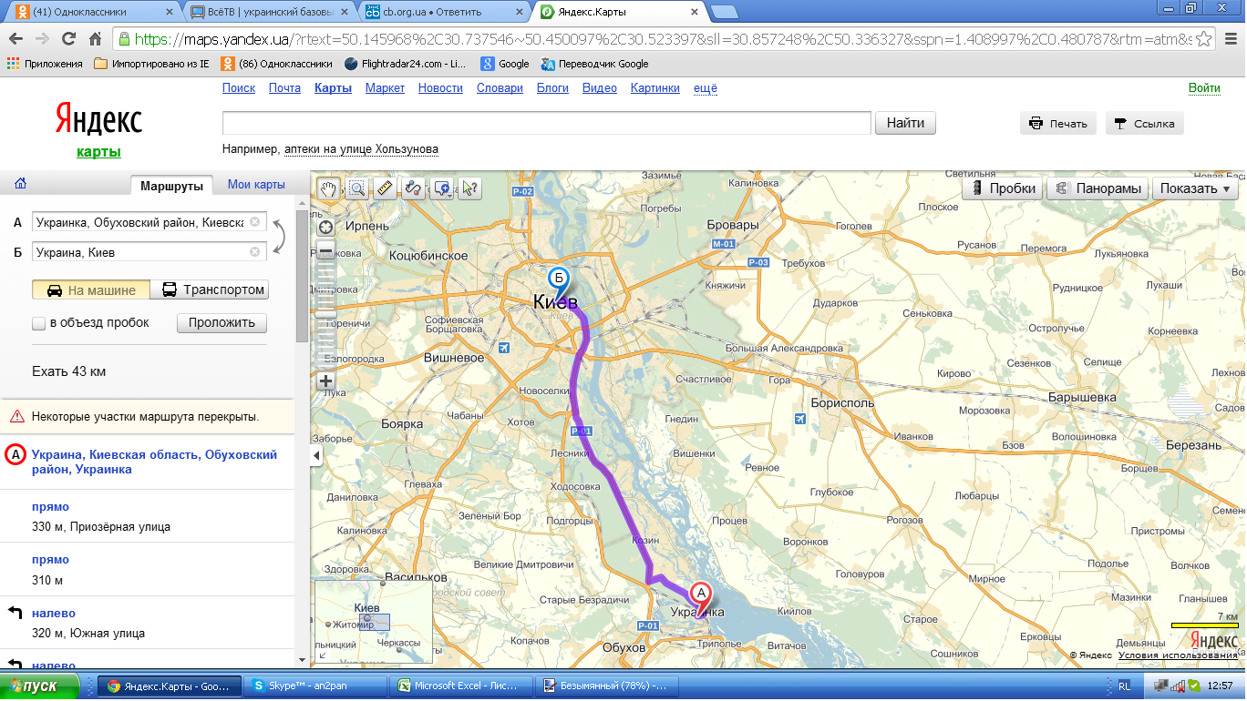Image resolution: width=1247 pixels, height=701 pixels.
Task: Enable the 'в объезд пробок' checkbox
Action: (38, 323)
